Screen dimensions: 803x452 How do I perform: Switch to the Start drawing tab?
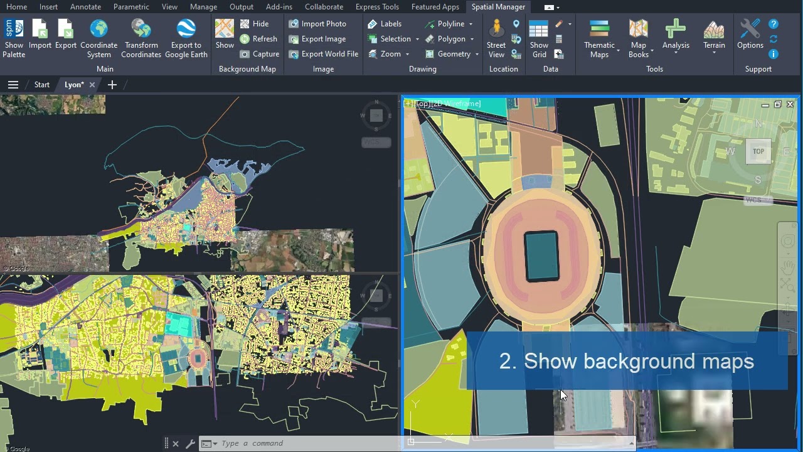click(41, 85)
